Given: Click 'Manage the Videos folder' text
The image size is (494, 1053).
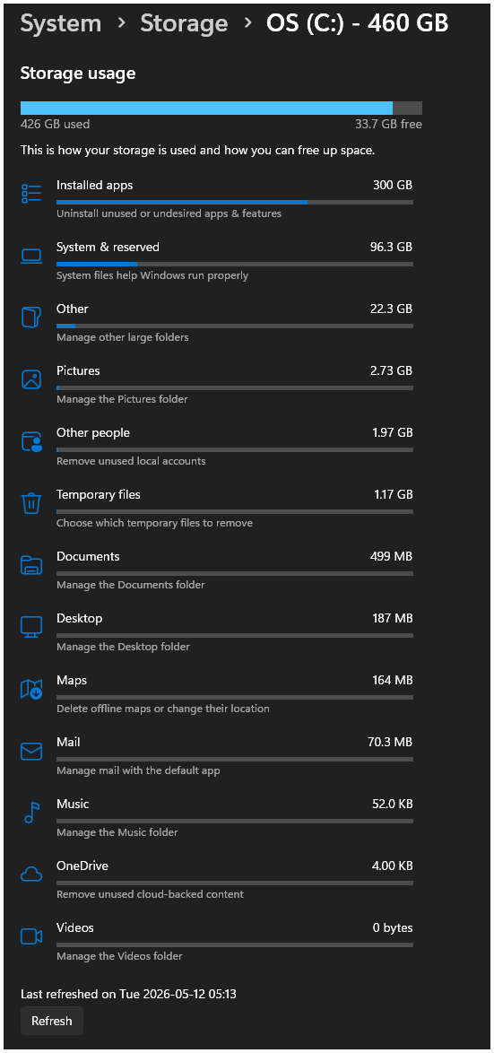Looking at the screenshot, I should (x=119, y=956).
